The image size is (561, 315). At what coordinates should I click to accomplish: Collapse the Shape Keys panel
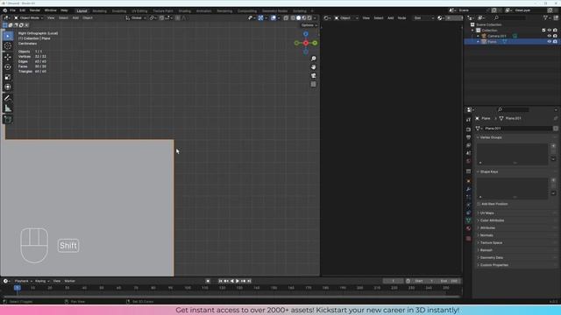tap(489, 171)
